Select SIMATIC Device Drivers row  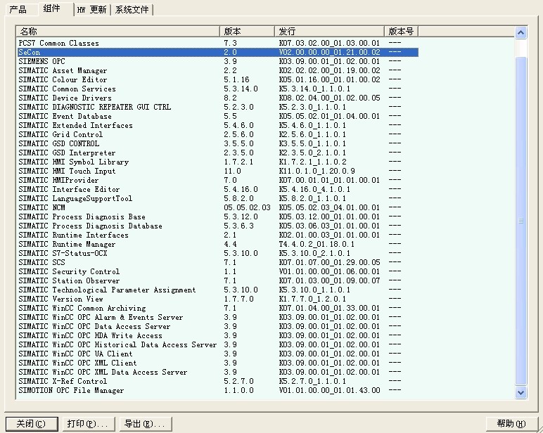pyautogui.click(x=218, y=98)
